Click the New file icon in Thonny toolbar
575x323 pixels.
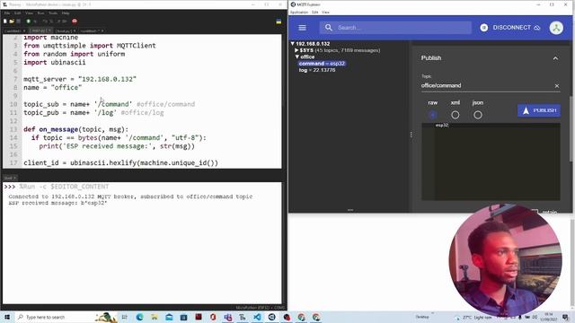point(5,22)
